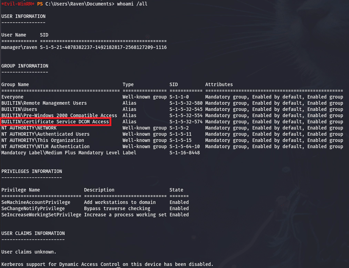Click the USER CLAIMS INFORMATION heading

[33, 233]
